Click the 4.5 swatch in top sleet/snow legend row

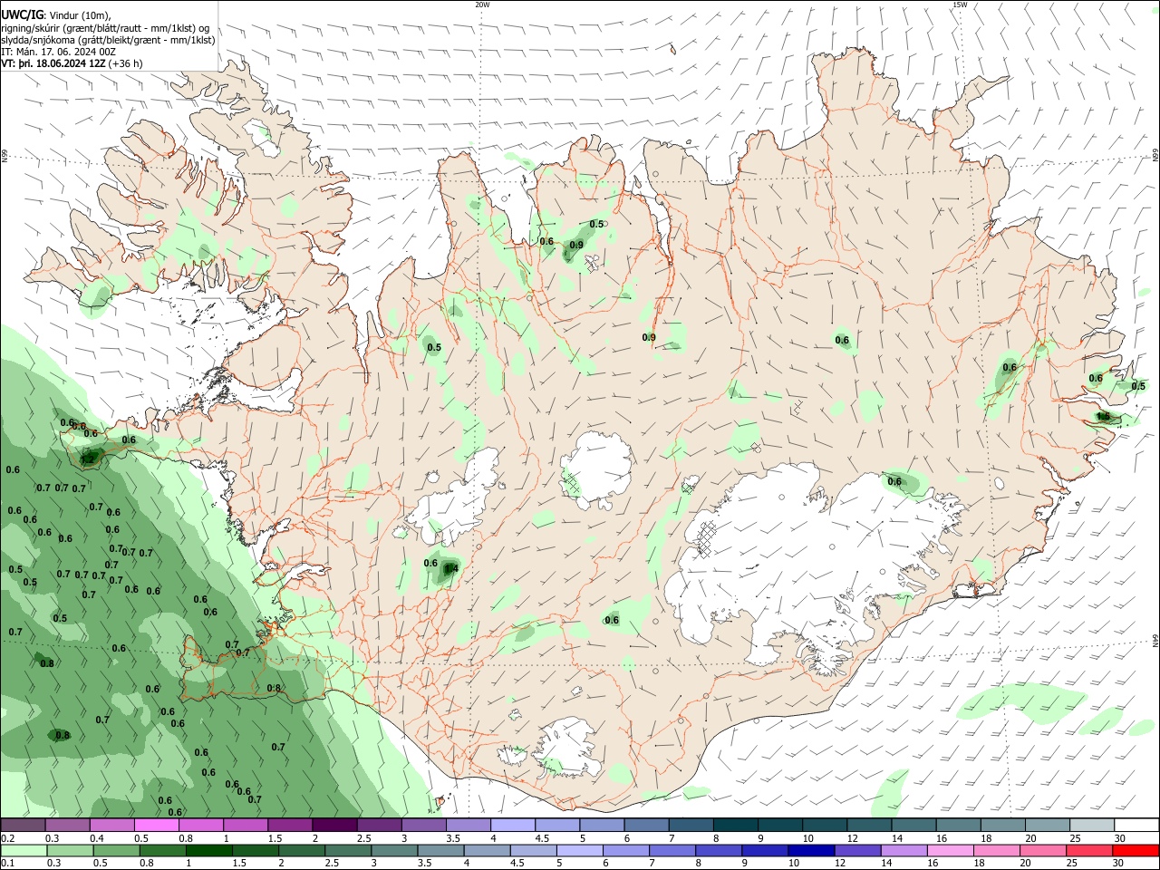pyautogui.click(x=556, y=825)
